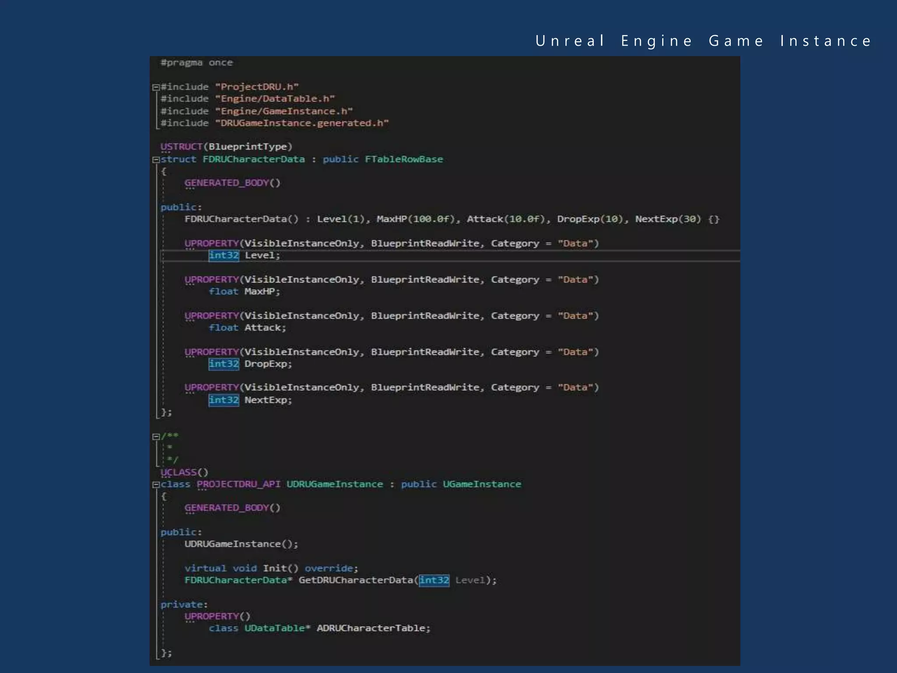Click the UGameInstance base class name
897x673 pixels.
point(482,485)
